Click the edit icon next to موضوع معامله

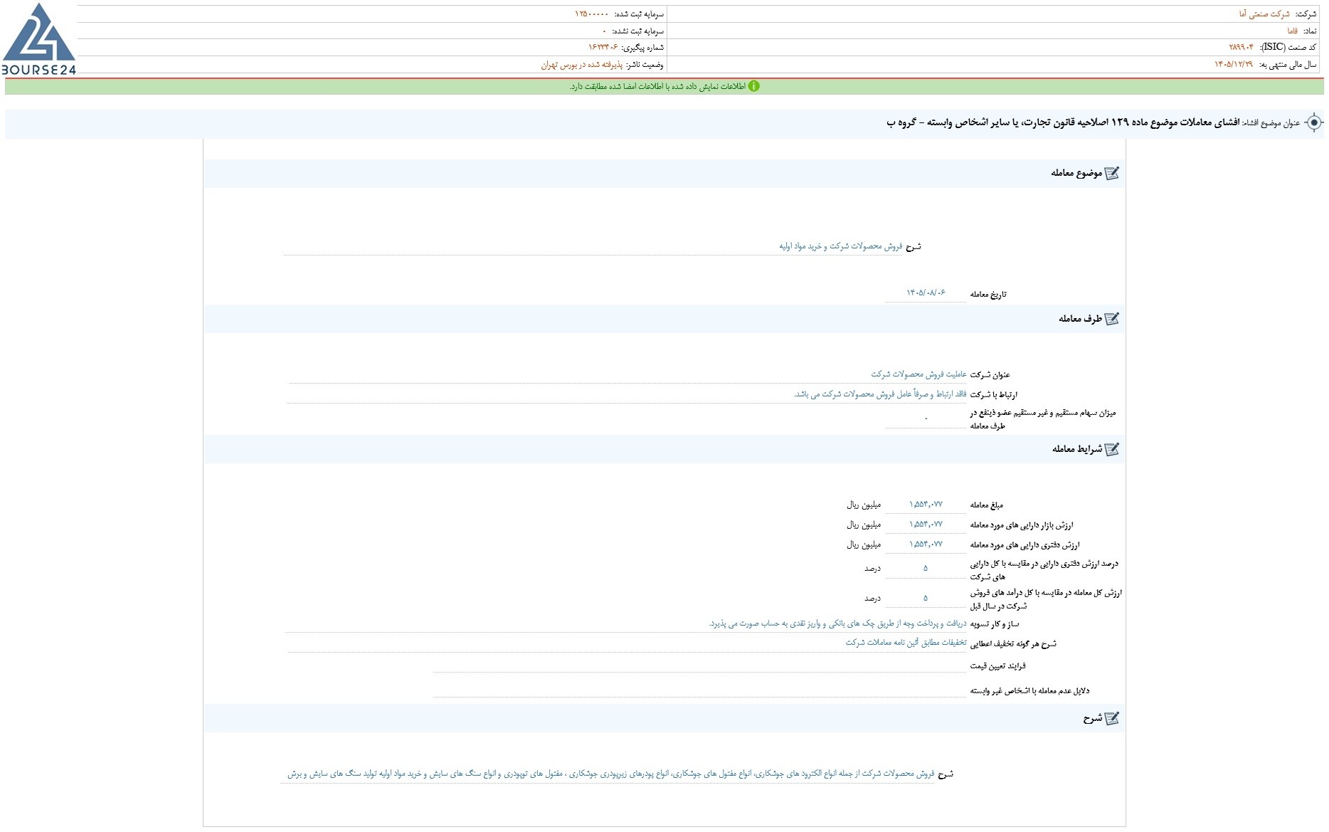(x=1112, y=173)
